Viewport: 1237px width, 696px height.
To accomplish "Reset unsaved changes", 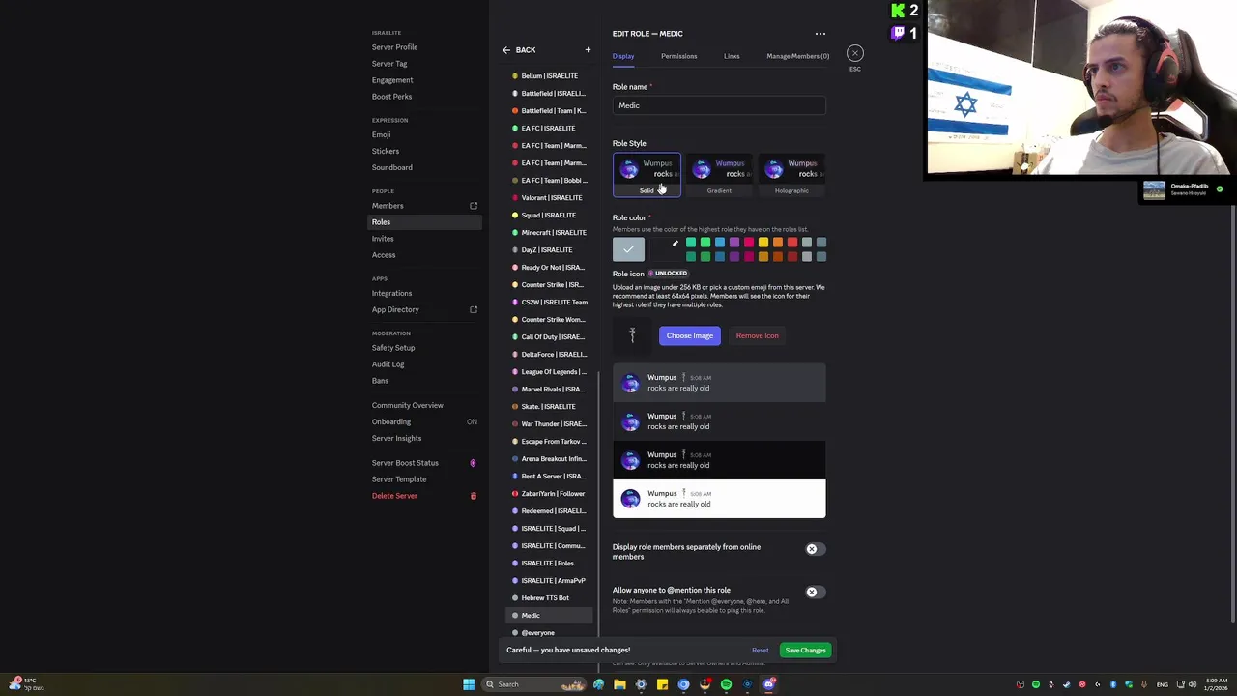I will click(761, 651).
